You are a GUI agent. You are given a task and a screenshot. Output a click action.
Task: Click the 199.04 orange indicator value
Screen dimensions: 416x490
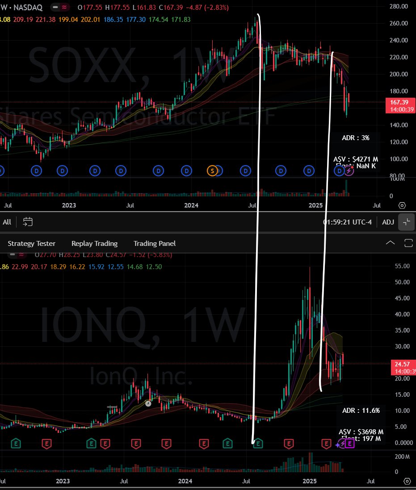[68, 19]
